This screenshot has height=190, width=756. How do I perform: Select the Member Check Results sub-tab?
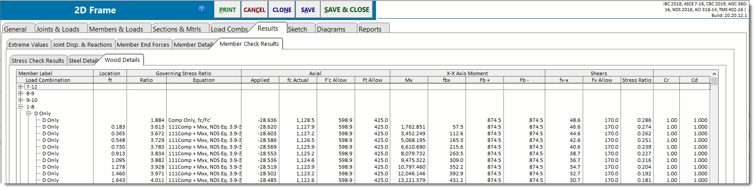[x=249, y=44]
